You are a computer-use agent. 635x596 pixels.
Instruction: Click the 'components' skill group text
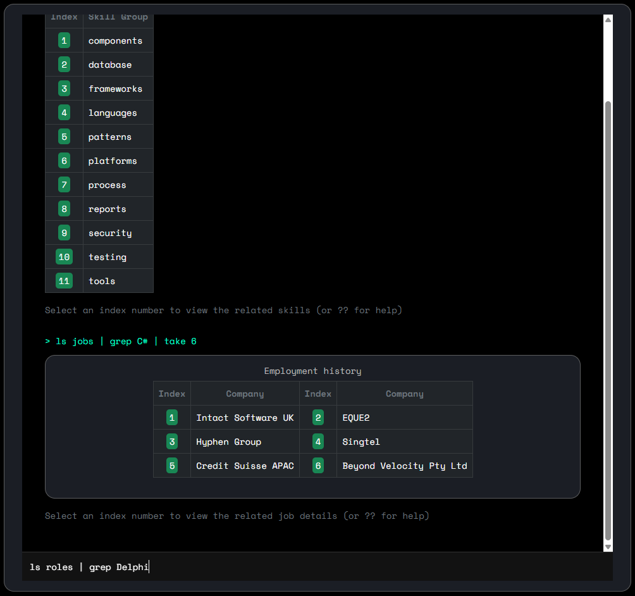(115, 41)
